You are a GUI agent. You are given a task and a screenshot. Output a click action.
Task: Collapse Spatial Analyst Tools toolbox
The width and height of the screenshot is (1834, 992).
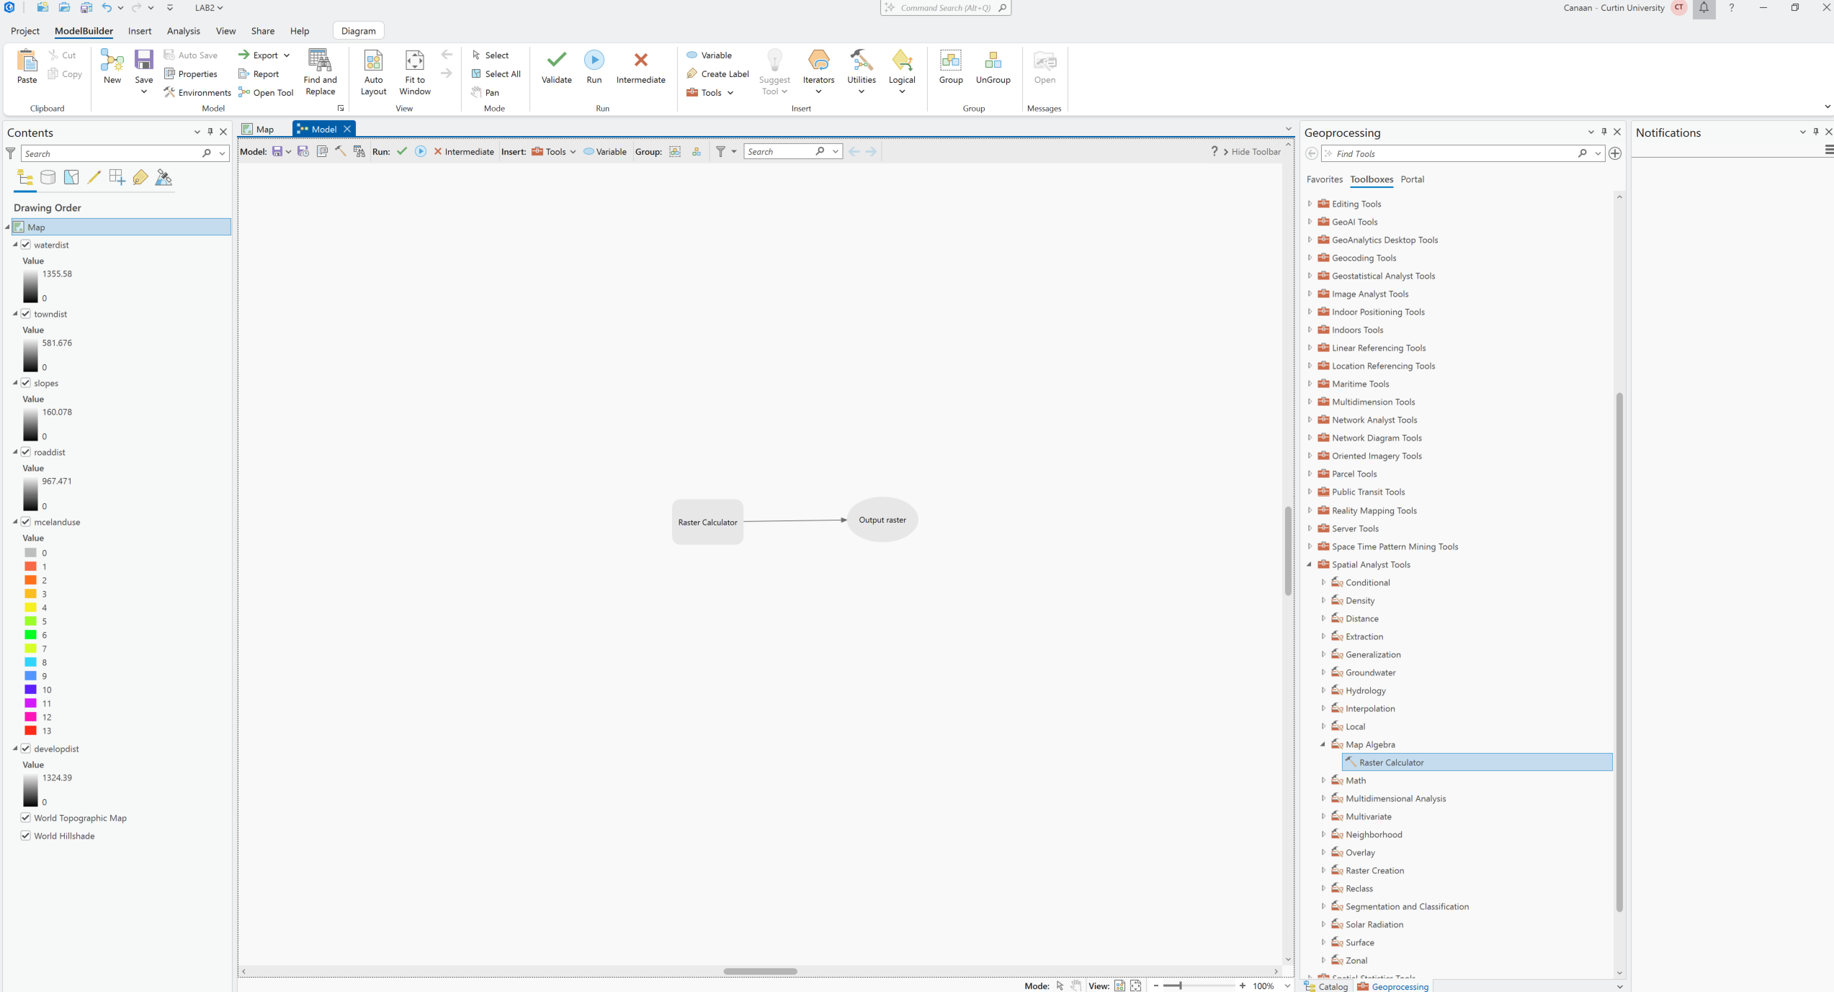tap(1310, 564)
